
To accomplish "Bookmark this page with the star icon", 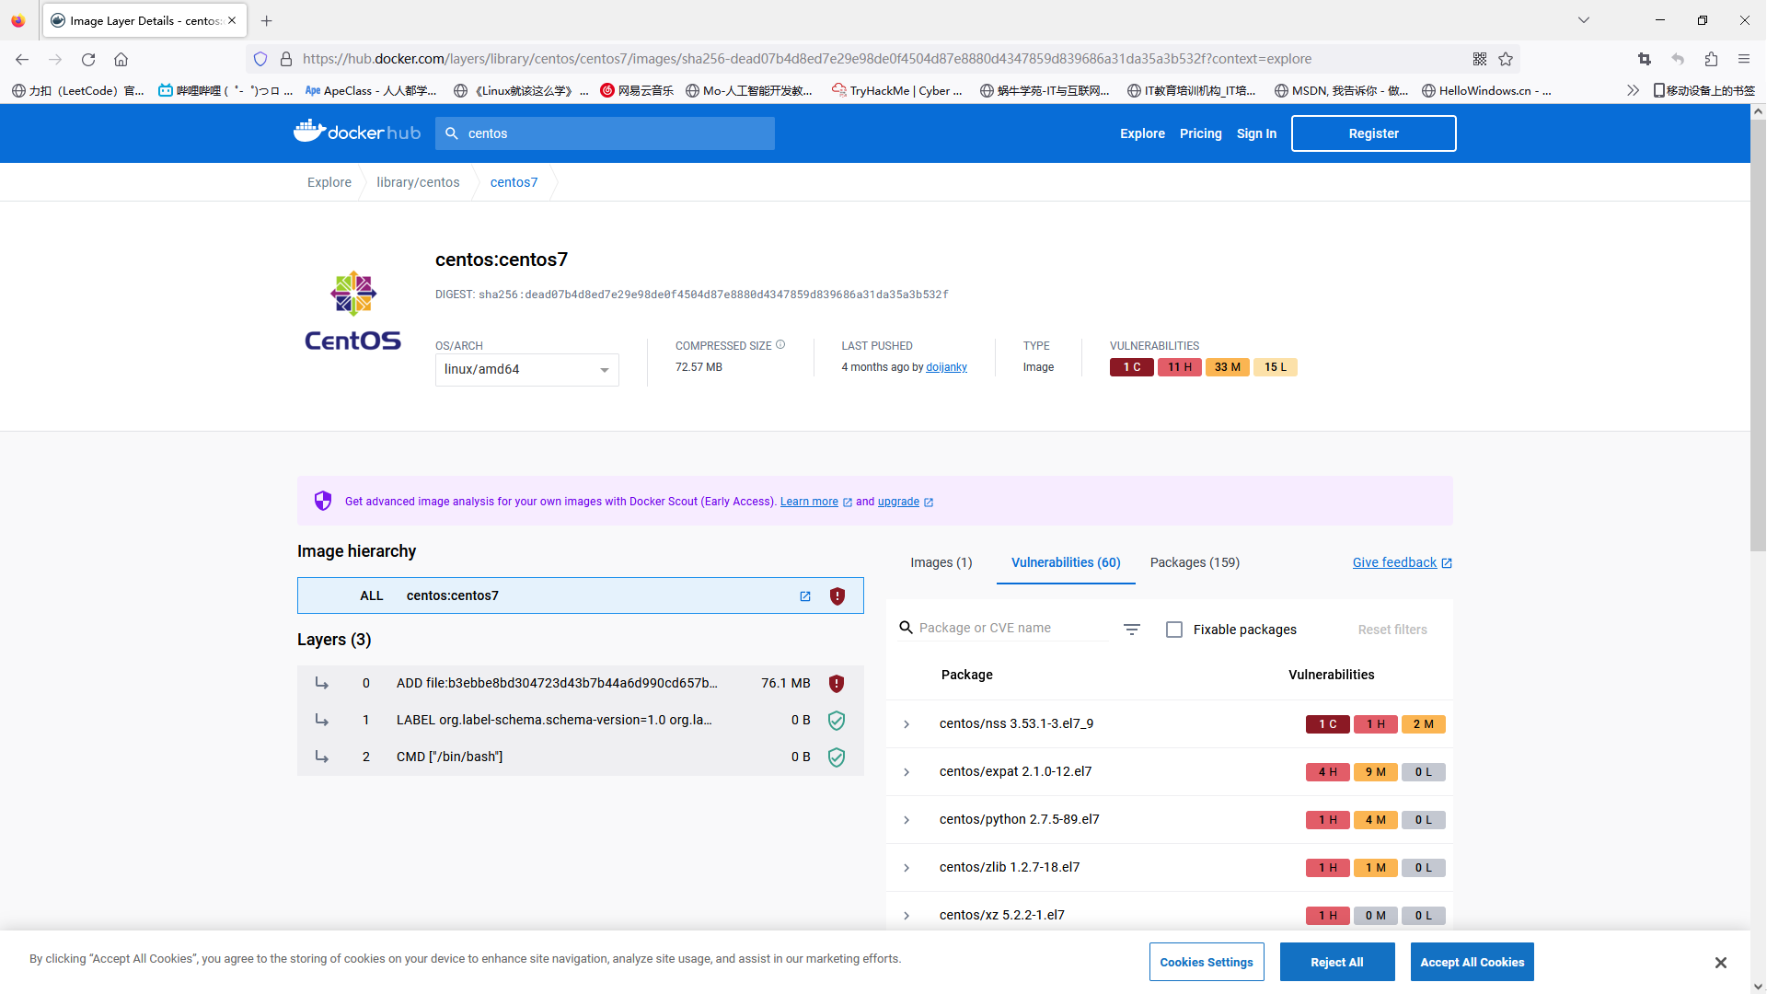I will 1506,59.
